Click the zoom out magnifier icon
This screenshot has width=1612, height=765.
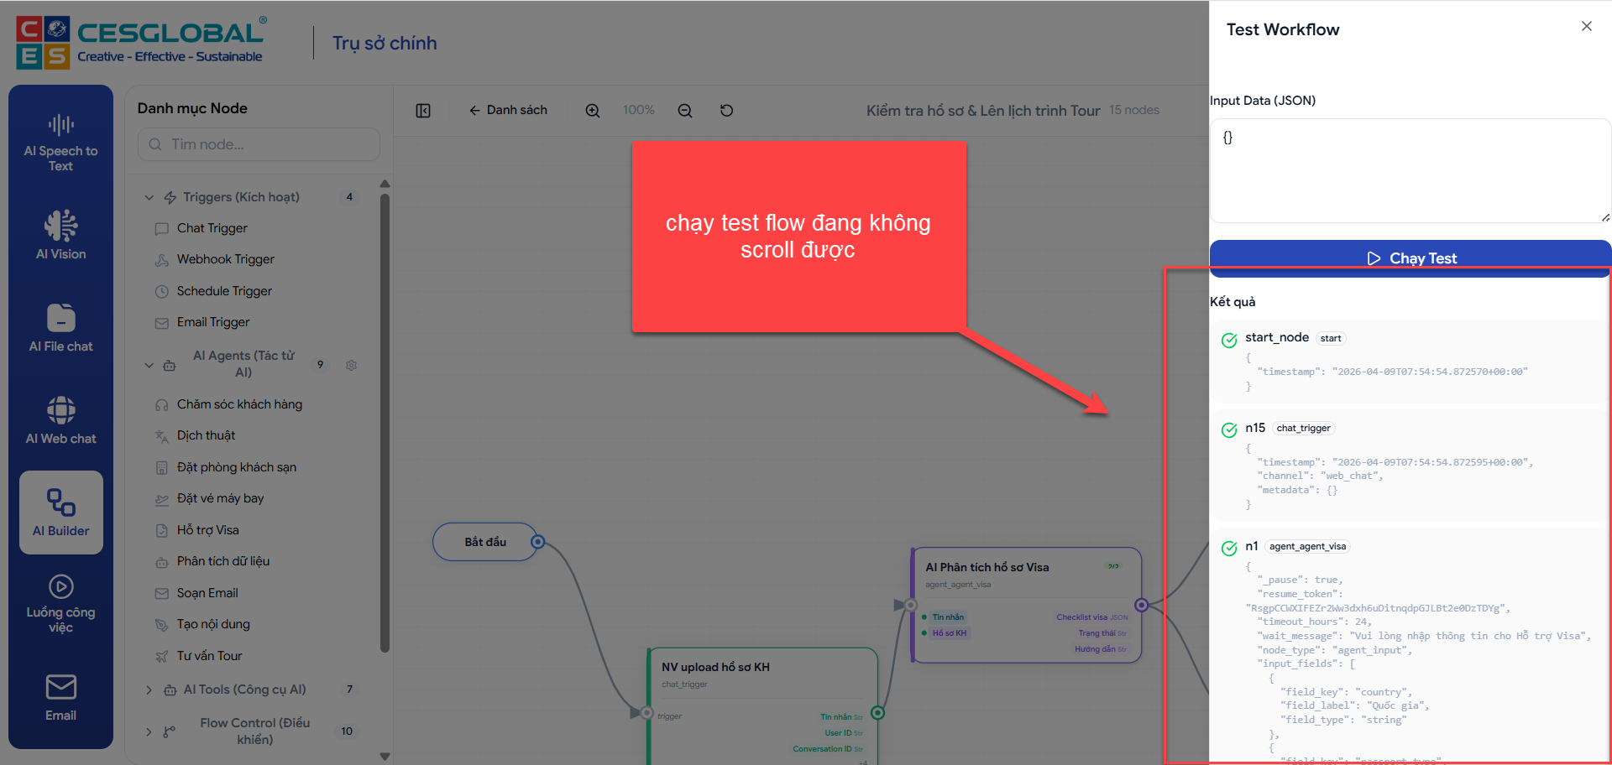click(x=685, y=111)
